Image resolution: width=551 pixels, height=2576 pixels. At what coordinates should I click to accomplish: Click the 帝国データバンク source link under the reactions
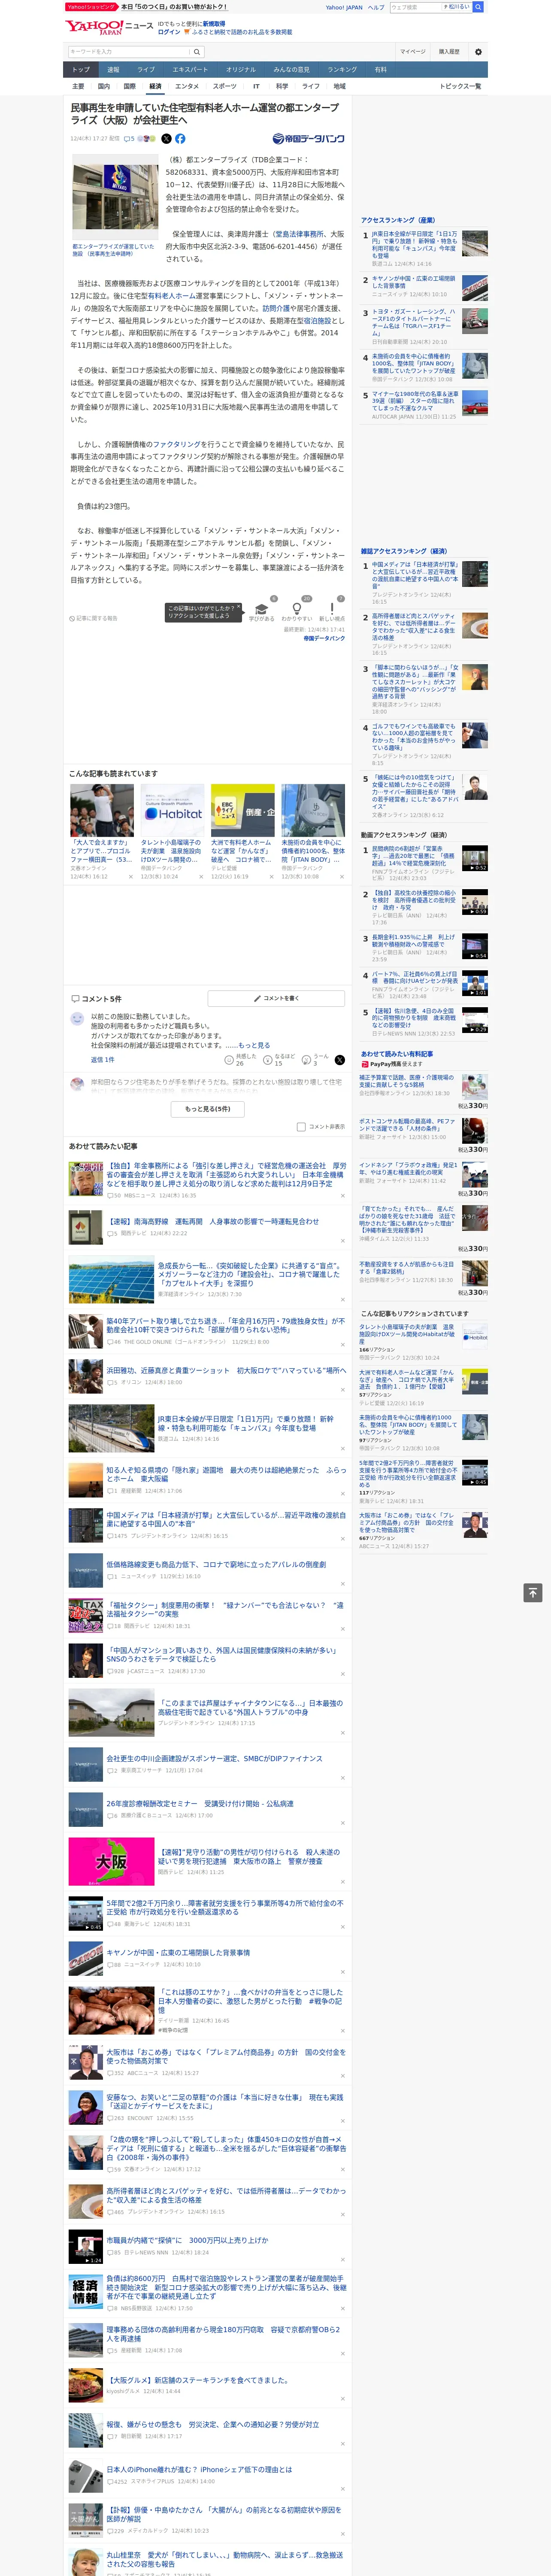[x=324, y=638]
